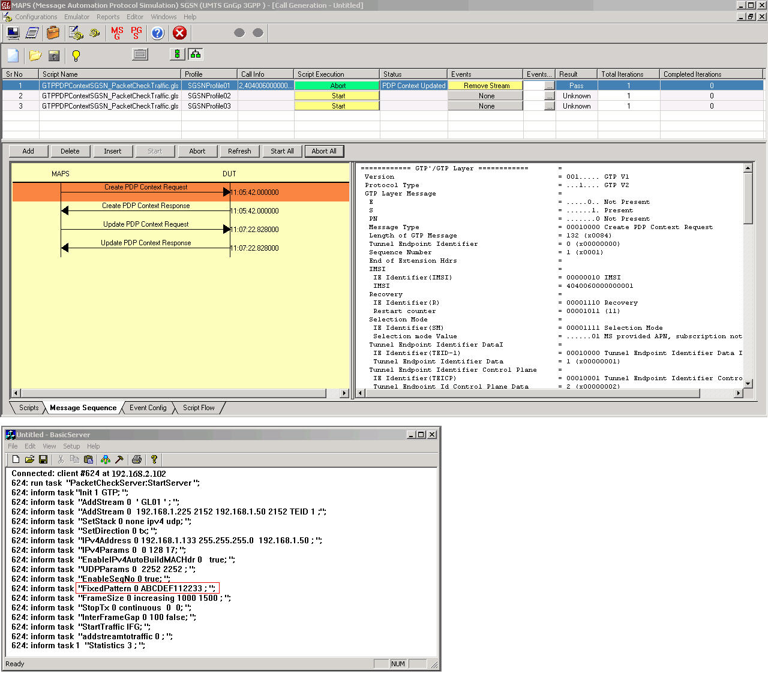Image resolution: width=768 pixels, height=674 pixels.
Task: Click the printer icon in BasicServer toolbar
Action: [137, 459]
